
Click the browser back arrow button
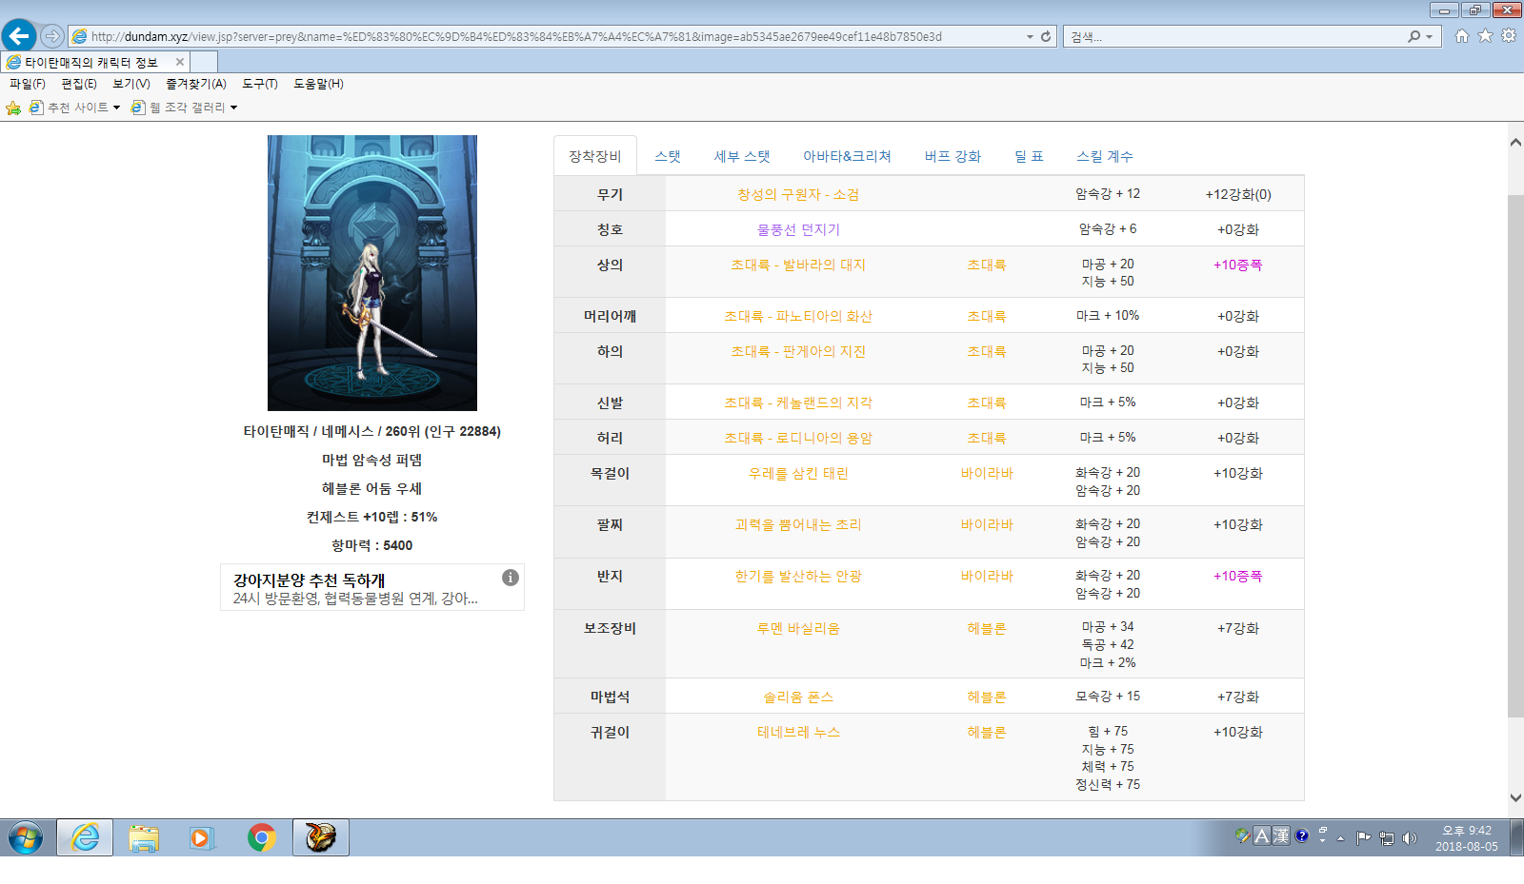(19, 36)
